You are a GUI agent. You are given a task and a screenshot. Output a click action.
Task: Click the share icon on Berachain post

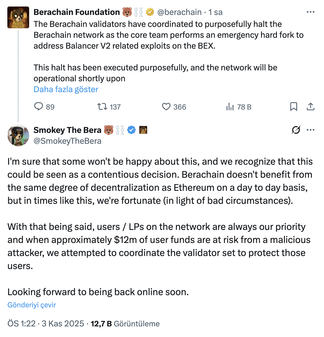310,107
